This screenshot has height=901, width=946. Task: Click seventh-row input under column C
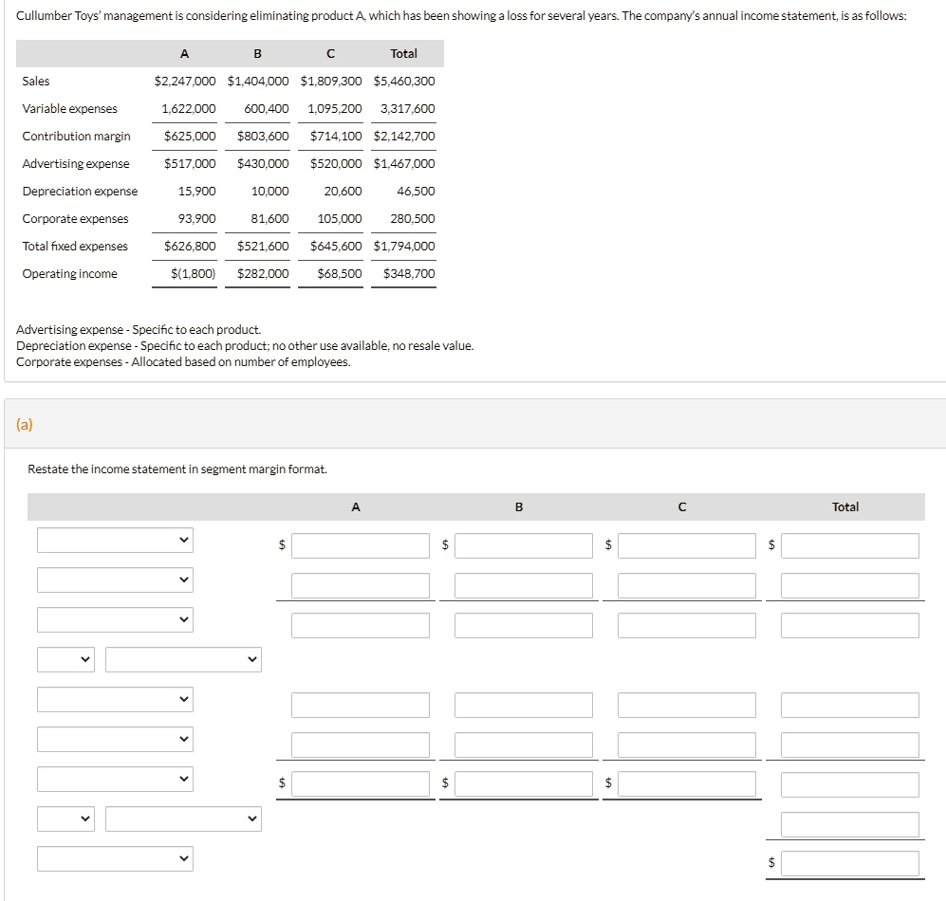click(x=687, y=784)
